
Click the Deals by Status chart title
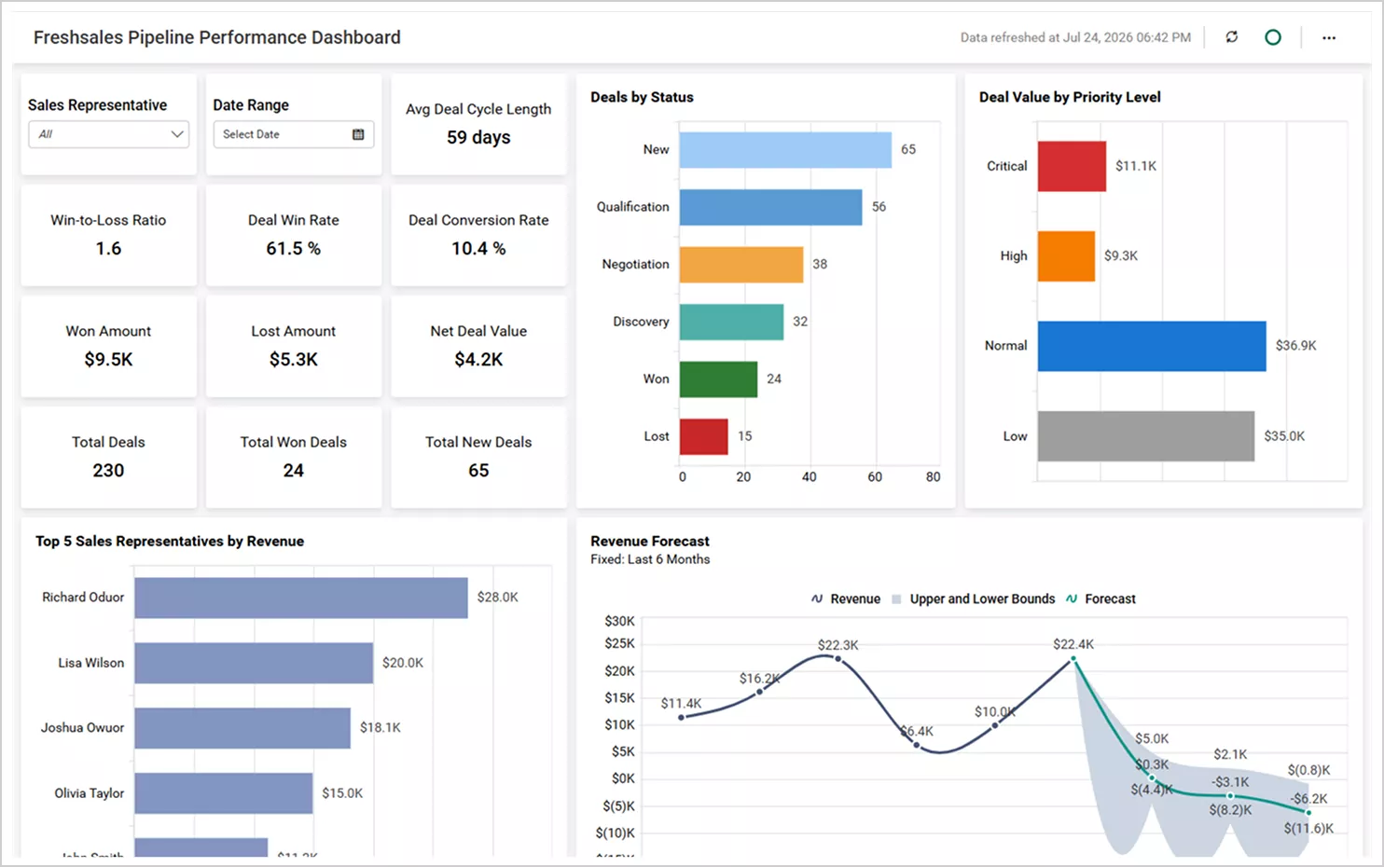[x=642, y=97]
